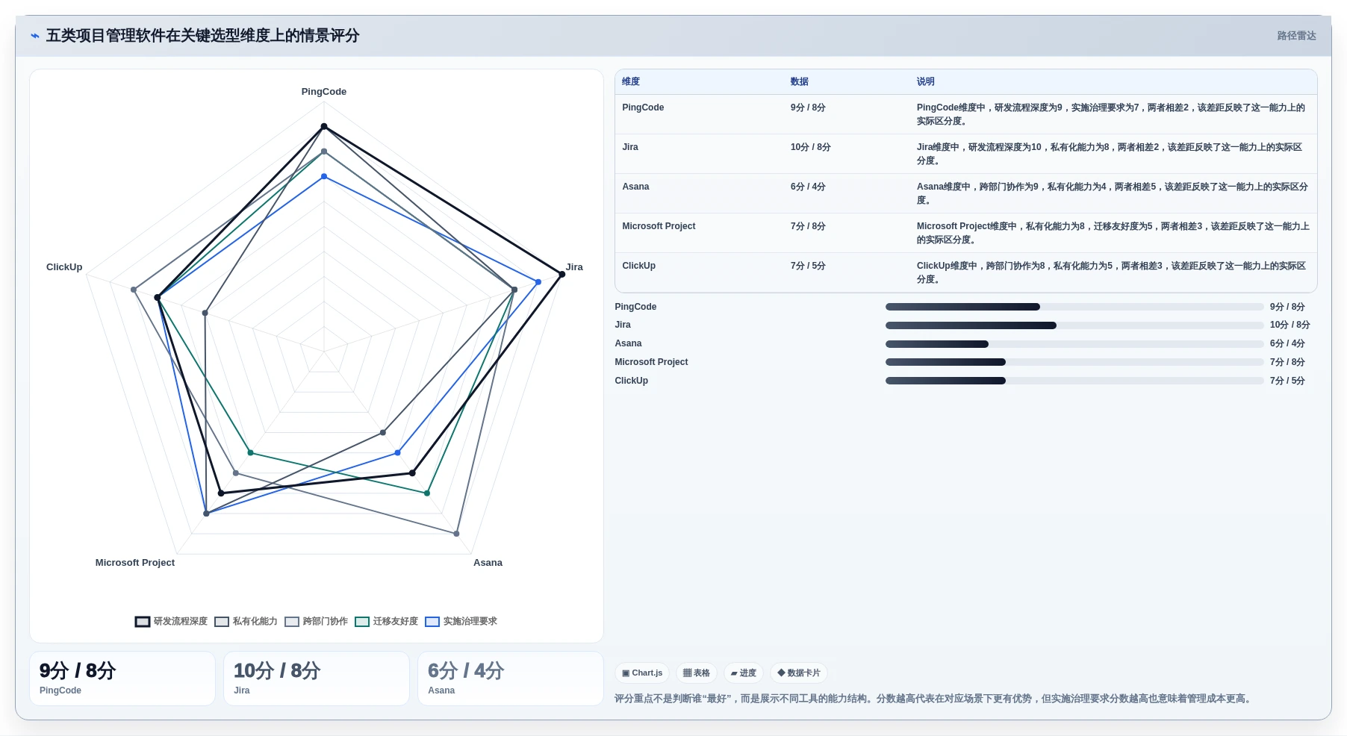Click the ClickUp label in the progress list
The image size is (1347, 736).
[x=631, y=381]
